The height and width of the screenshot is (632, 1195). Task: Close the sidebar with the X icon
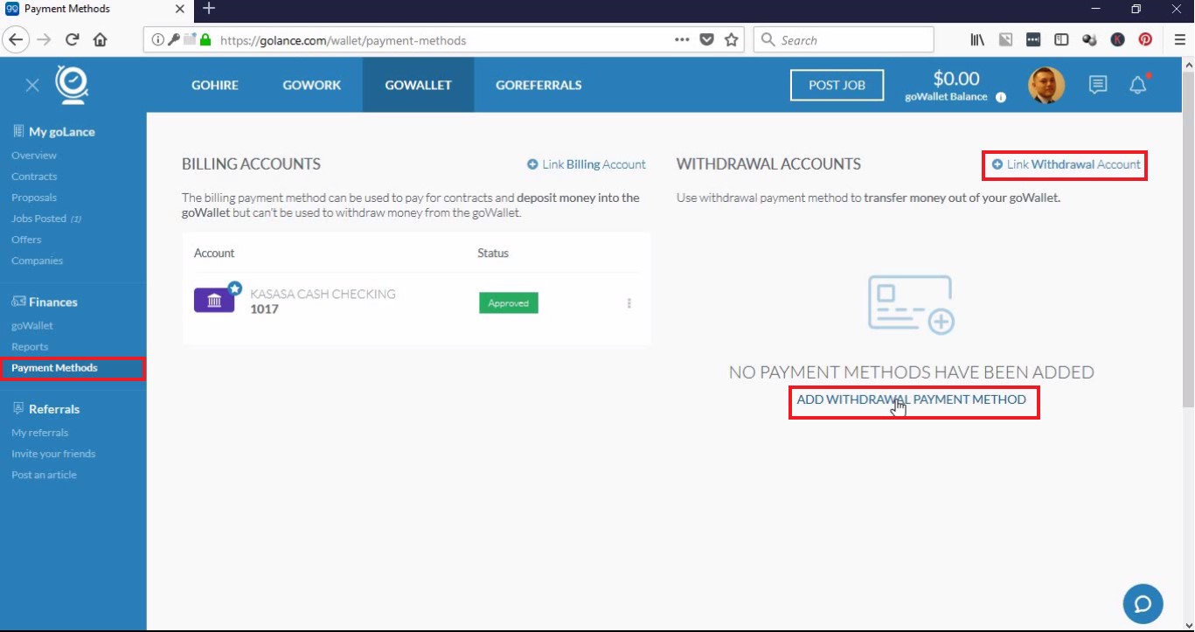coord(32,85)
